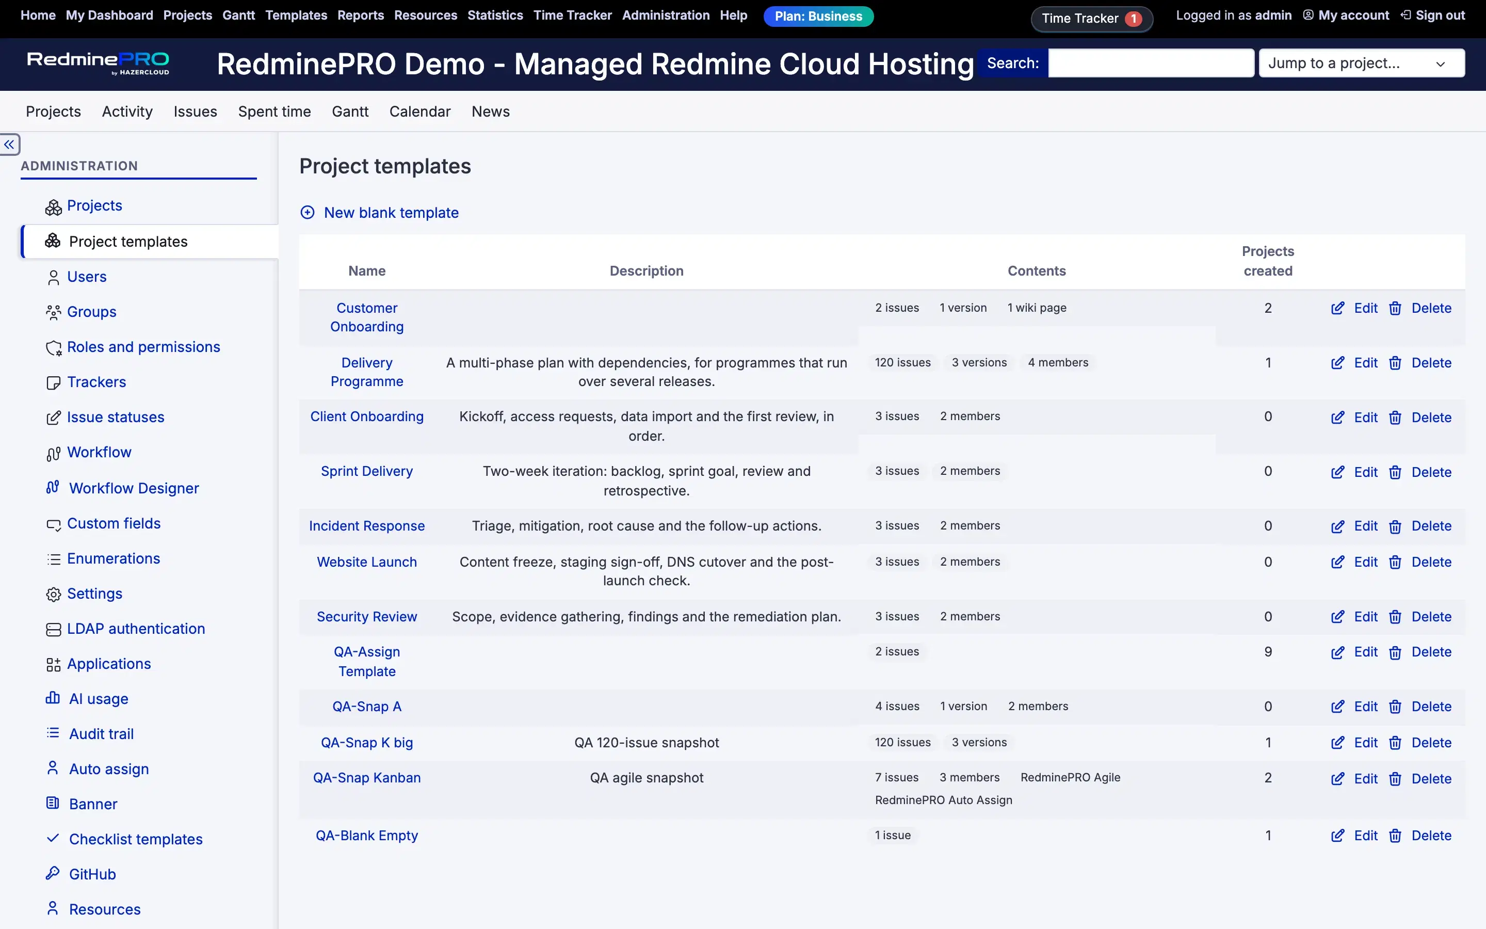This screenshot has height=929, width=1486.
Task: Click the edit pencil icon for QA-Snap Kanban
Action: tap(1337, 779)
